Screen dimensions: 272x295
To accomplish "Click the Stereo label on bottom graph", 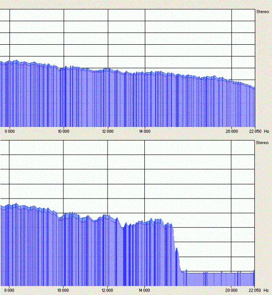I will 262,143.
